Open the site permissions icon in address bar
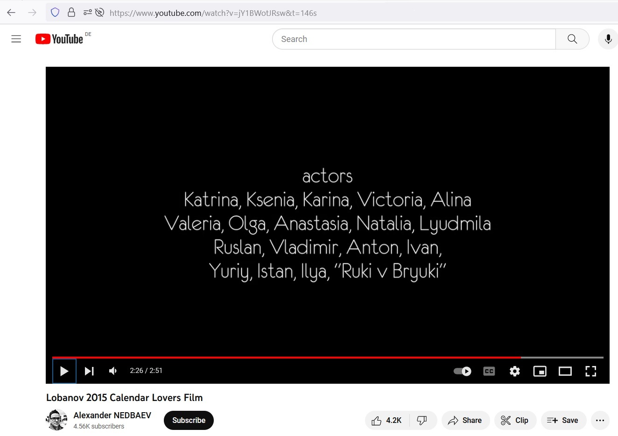This screenshot has height=436, width=618. (x=87, y=13)
